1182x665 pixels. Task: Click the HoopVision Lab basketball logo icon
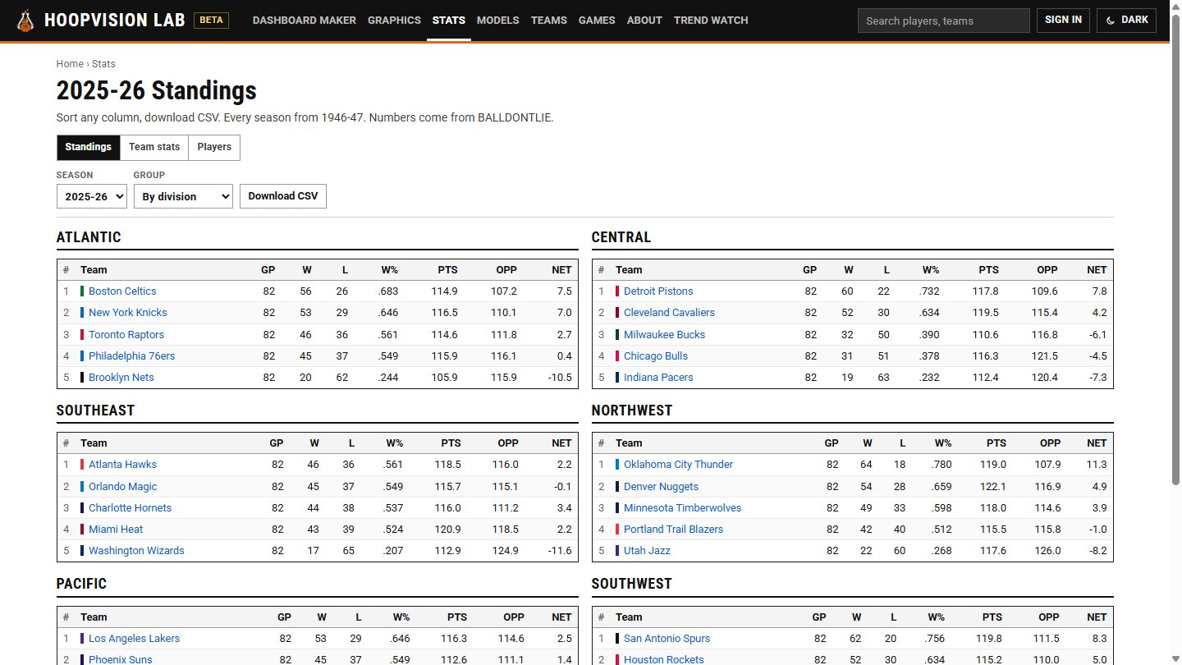tap(25, 21)
